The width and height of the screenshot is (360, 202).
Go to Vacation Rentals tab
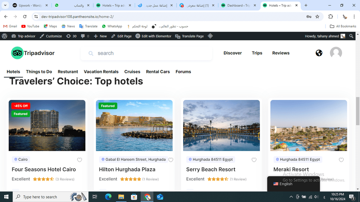pyautogui.click(x=101, y=72)
